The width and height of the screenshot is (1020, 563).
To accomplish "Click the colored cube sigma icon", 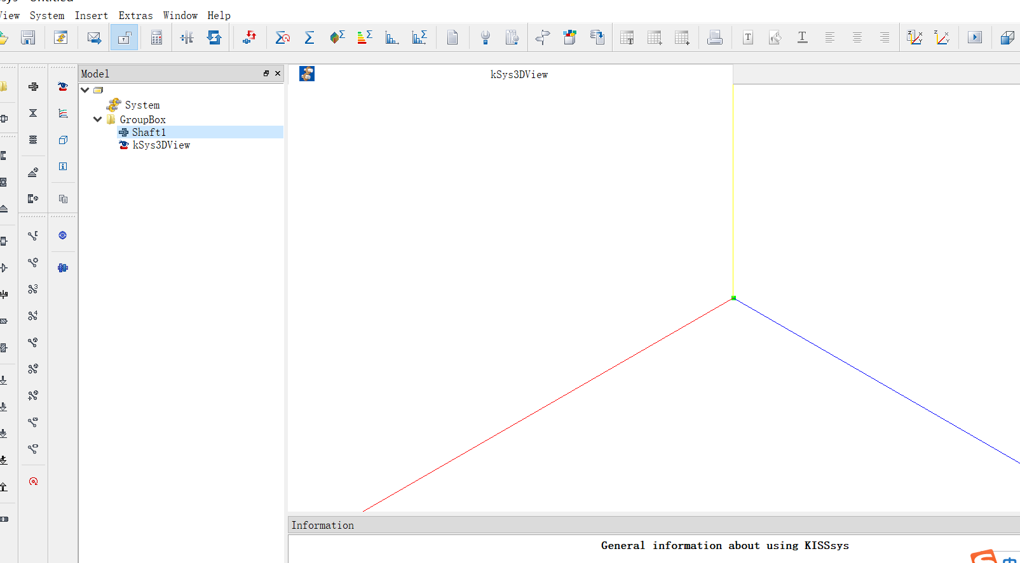I will tap(337, 37).
